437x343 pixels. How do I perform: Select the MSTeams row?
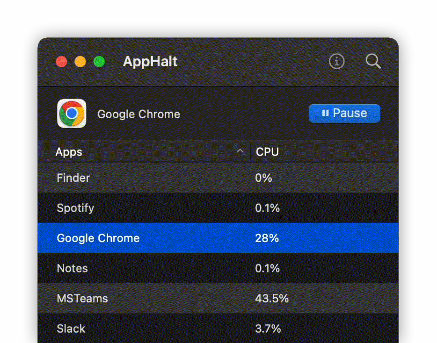(218, 299)
